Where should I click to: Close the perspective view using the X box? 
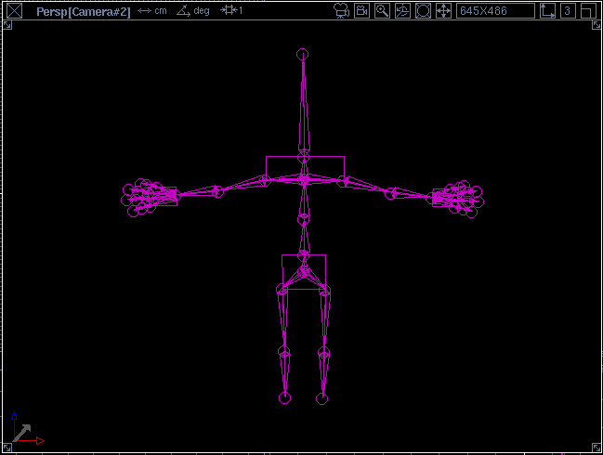click(x=15, y=11)
